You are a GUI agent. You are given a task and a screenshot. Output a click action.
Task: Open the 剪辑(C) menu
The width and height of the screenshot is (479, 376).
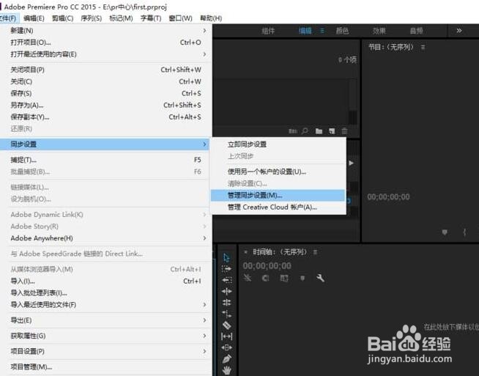[63, 18]
